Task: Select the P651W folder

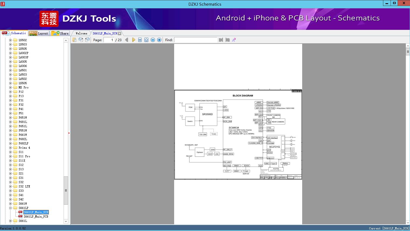Action: [x=23, y=118]
